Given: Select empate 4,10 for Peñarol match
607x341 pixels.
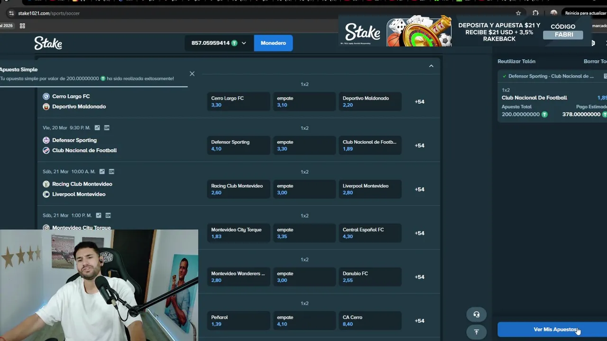Looking at the screenshot, I should click(x=304, y=321).
